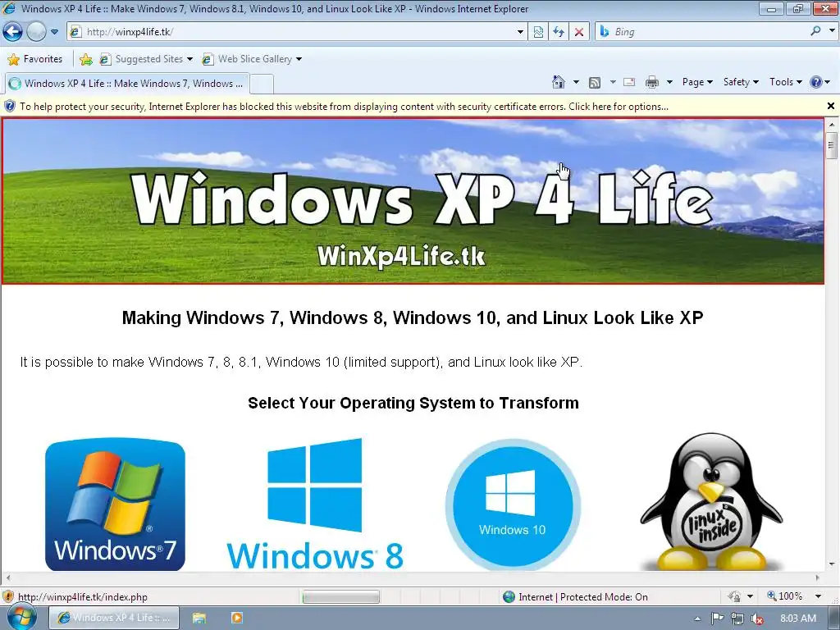This screenshot has height=630, width=840.
Task: Click the page loading progress bar
Action: [340, 597]
